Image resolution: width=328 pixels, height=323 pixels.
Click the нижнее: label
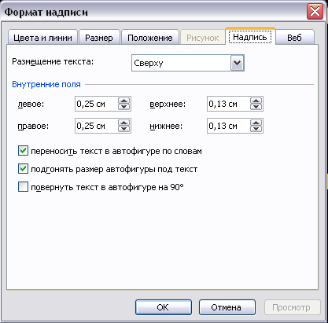click(166, 127)
